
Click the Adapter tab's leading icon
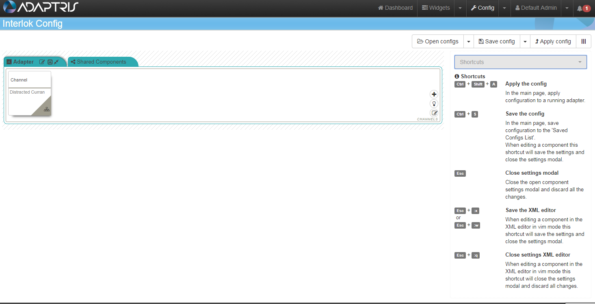pos(9,62)
